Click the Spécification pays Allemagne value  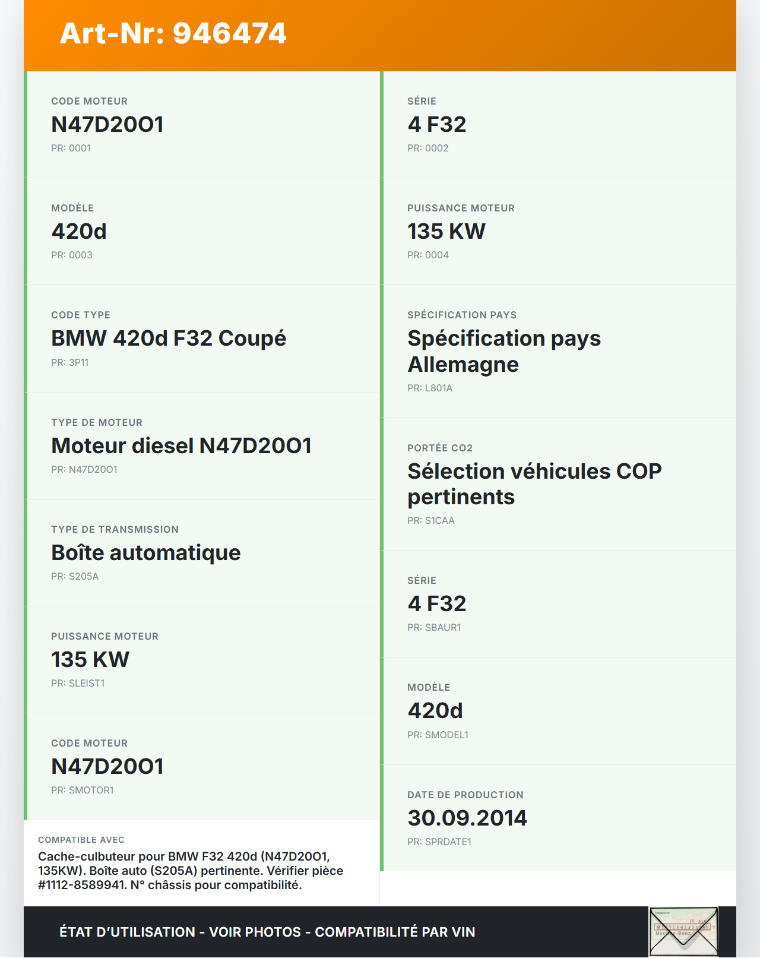504,351
